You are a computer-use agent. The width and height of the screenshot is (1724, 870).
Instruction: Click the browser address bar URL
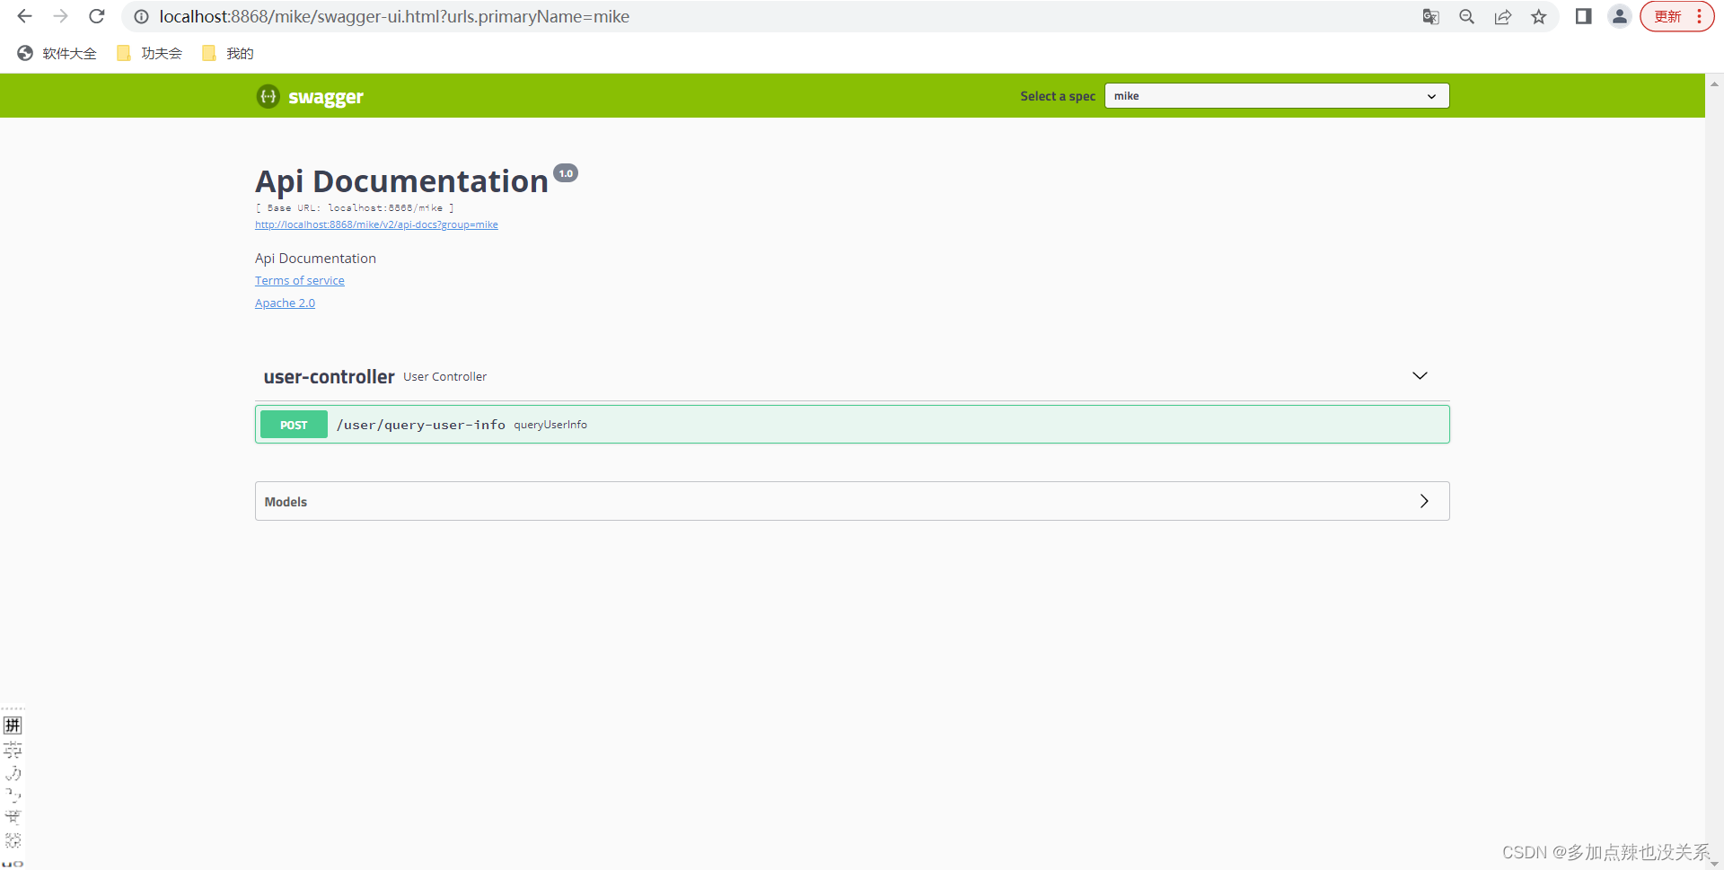[394, 16]
